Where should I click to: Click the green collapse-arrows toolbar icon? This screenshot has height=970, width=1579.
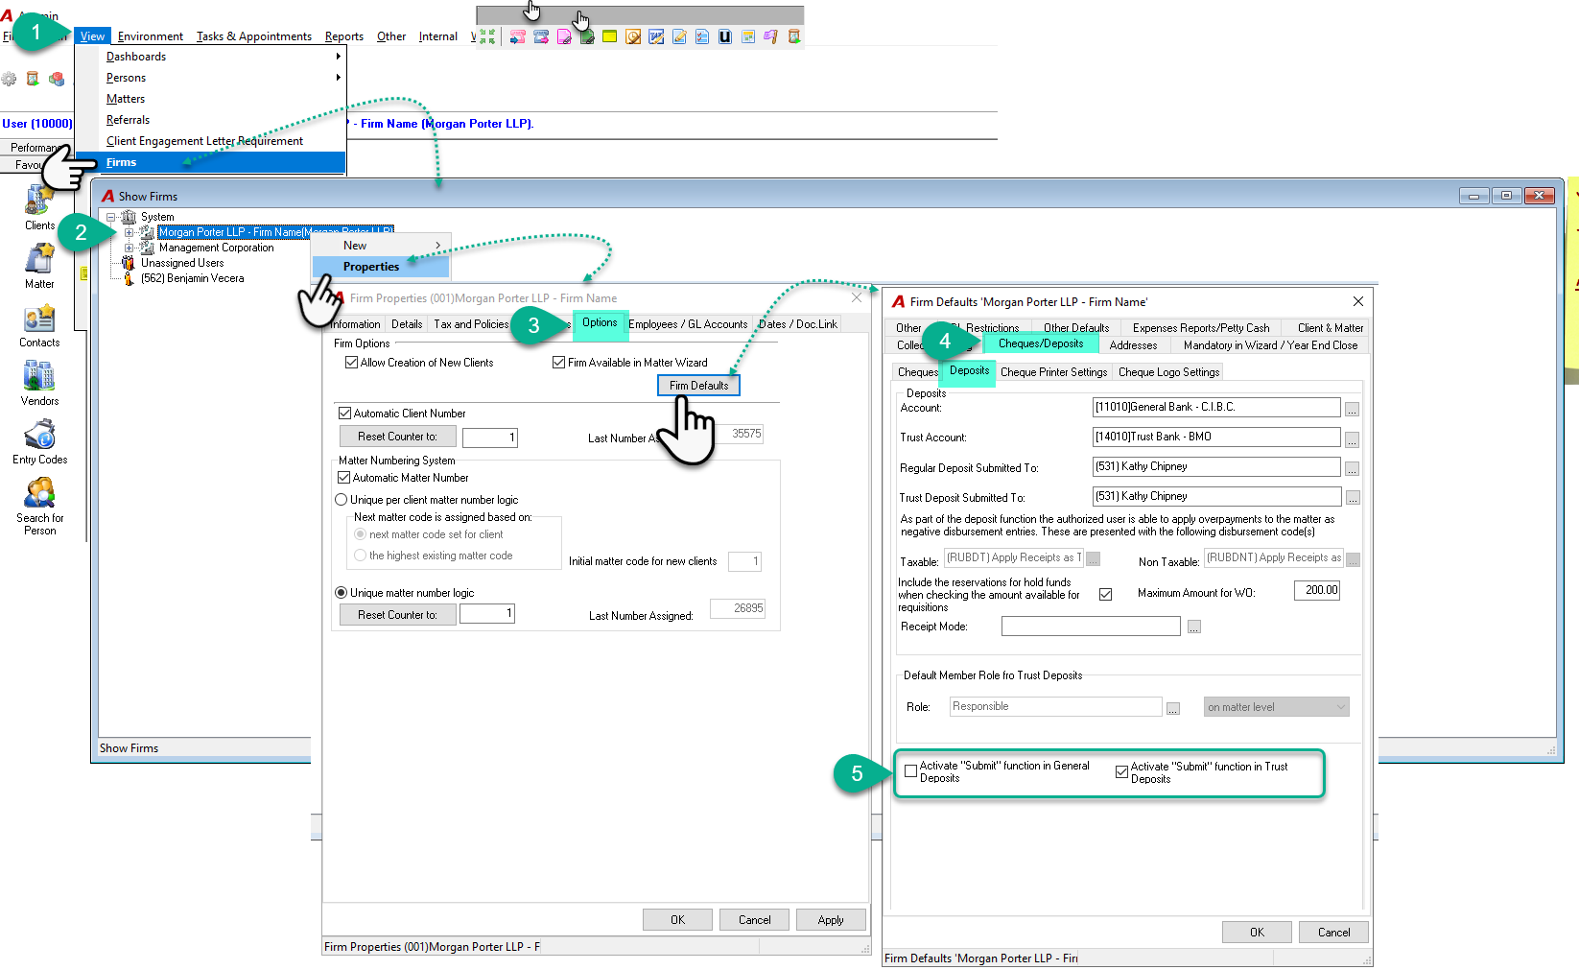pyautogui.click(x=487, y=36)
